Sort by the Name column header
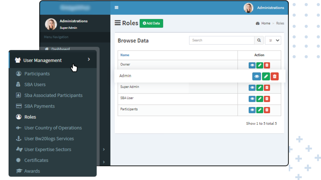Image resolution: width=321 pixels, height=180 pixels. point(125,55)
